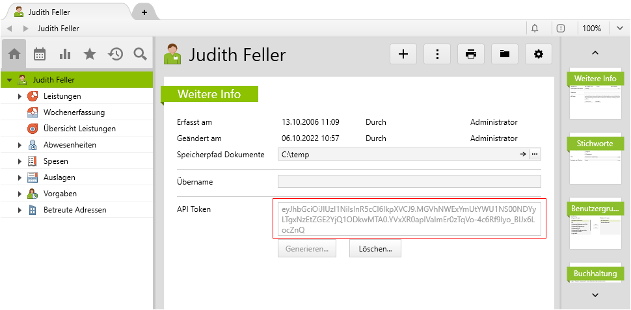
Task: Collapse the Judith Feller root node
Action: click(9, 80)
